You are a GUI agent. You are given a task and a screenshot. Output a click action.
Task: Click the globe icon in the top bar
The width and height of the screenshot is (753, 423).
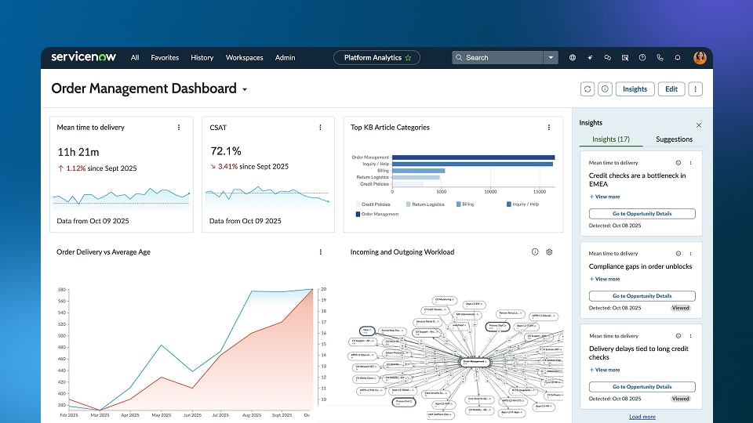point(573,57)
